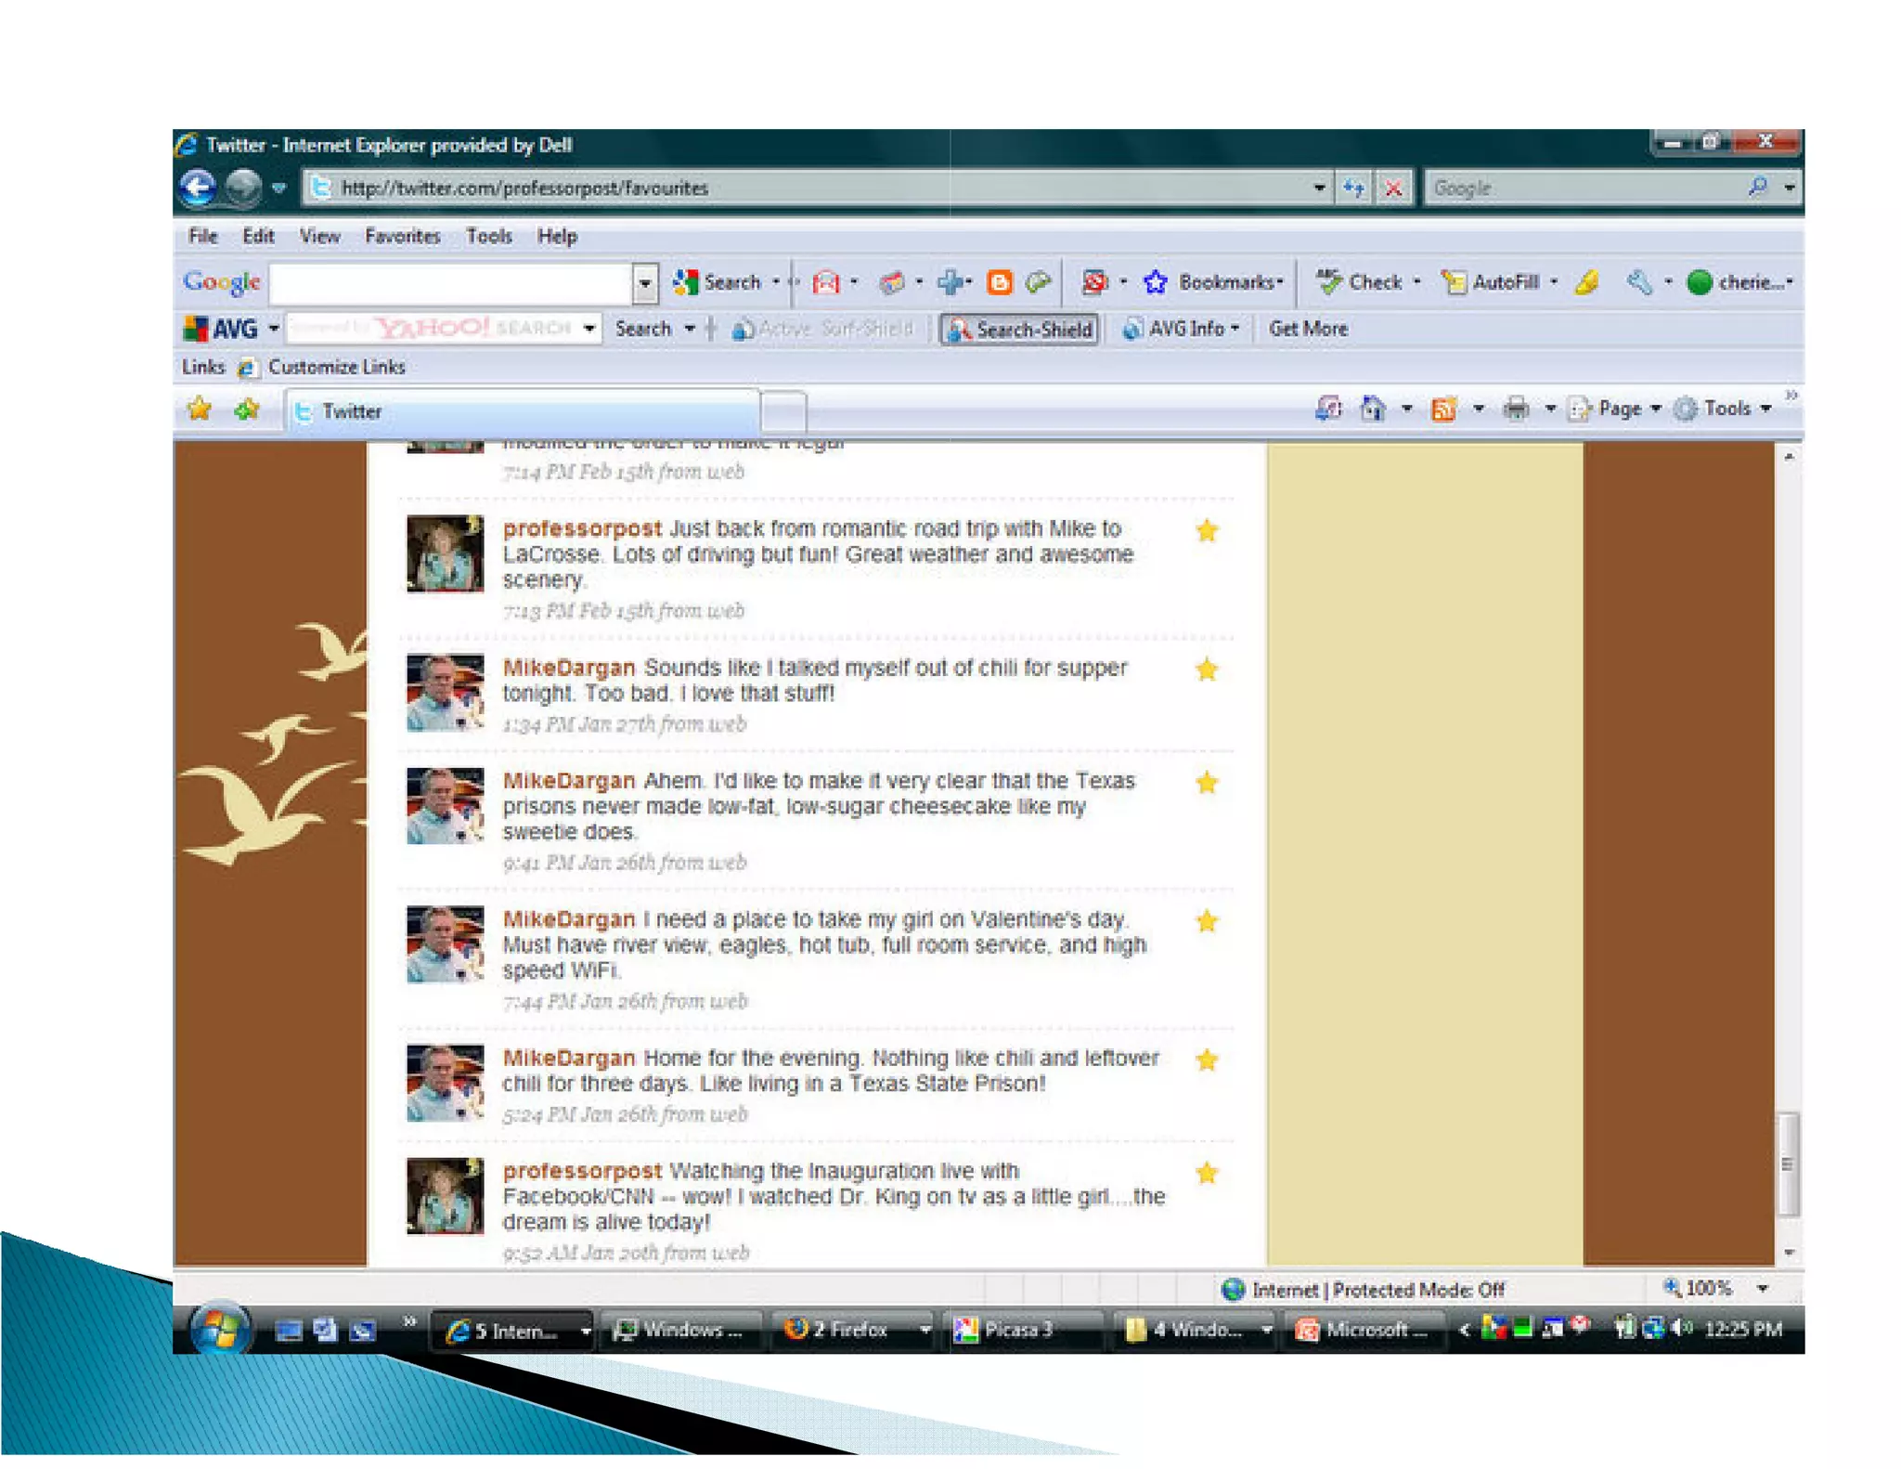Click the Favorites Center star icon
1901x1469 pixels.
[x=200, y=409]
